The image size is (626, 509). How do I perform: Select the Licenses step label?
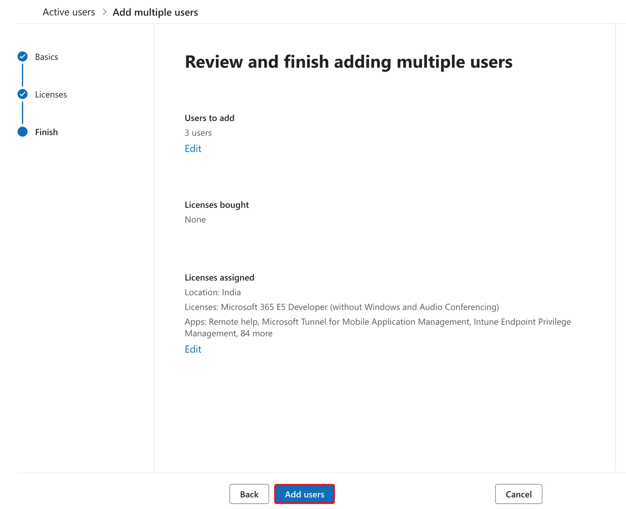[x=51, y=94]
